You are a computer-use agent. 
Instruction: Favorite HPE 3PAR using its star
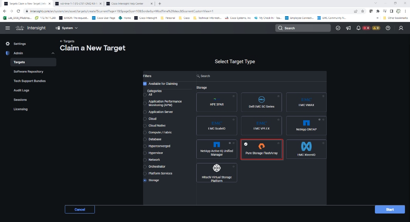tap(233, 96)
